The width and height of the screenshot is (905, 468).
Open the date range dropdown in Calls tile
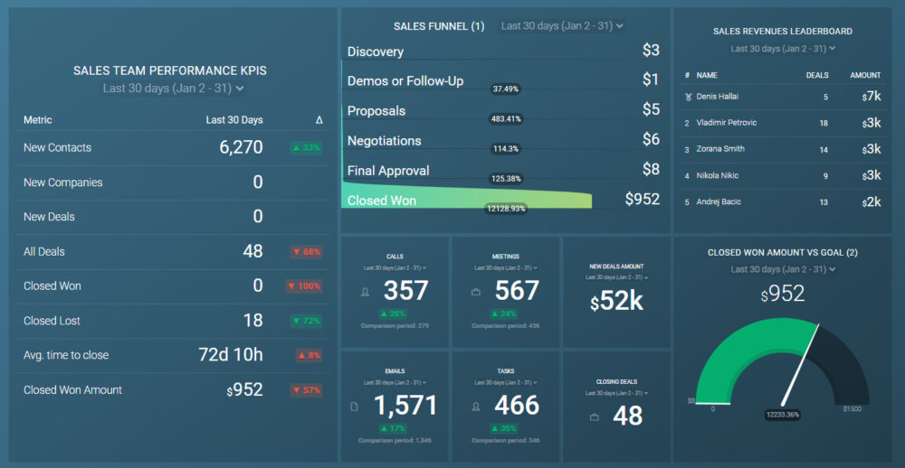pos(395,268)
